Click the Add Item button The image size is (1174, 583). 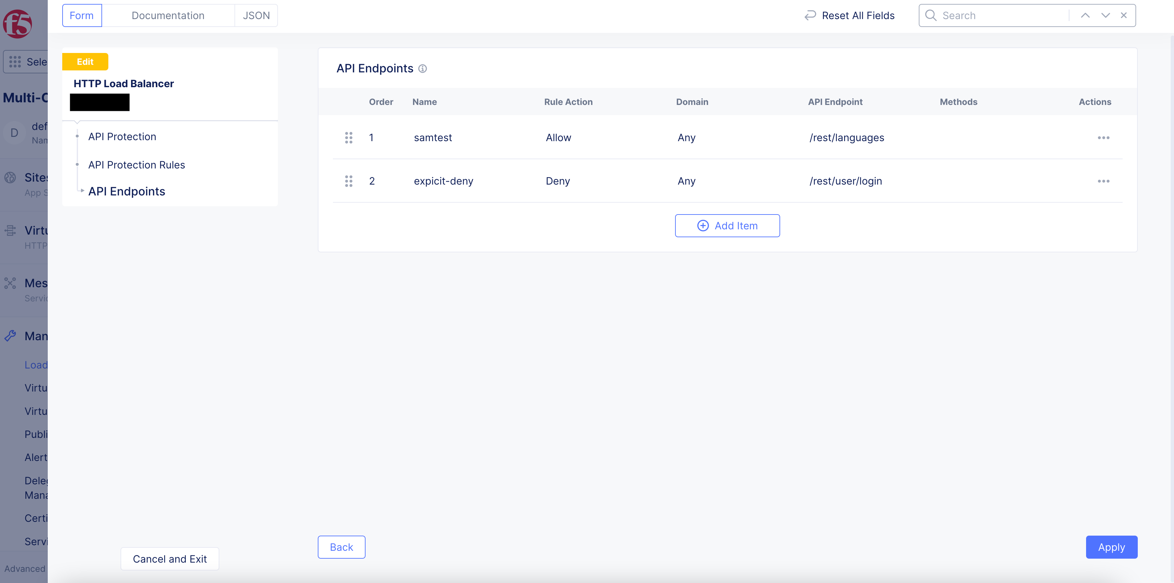pyautogui.click(x=727, y=226)
